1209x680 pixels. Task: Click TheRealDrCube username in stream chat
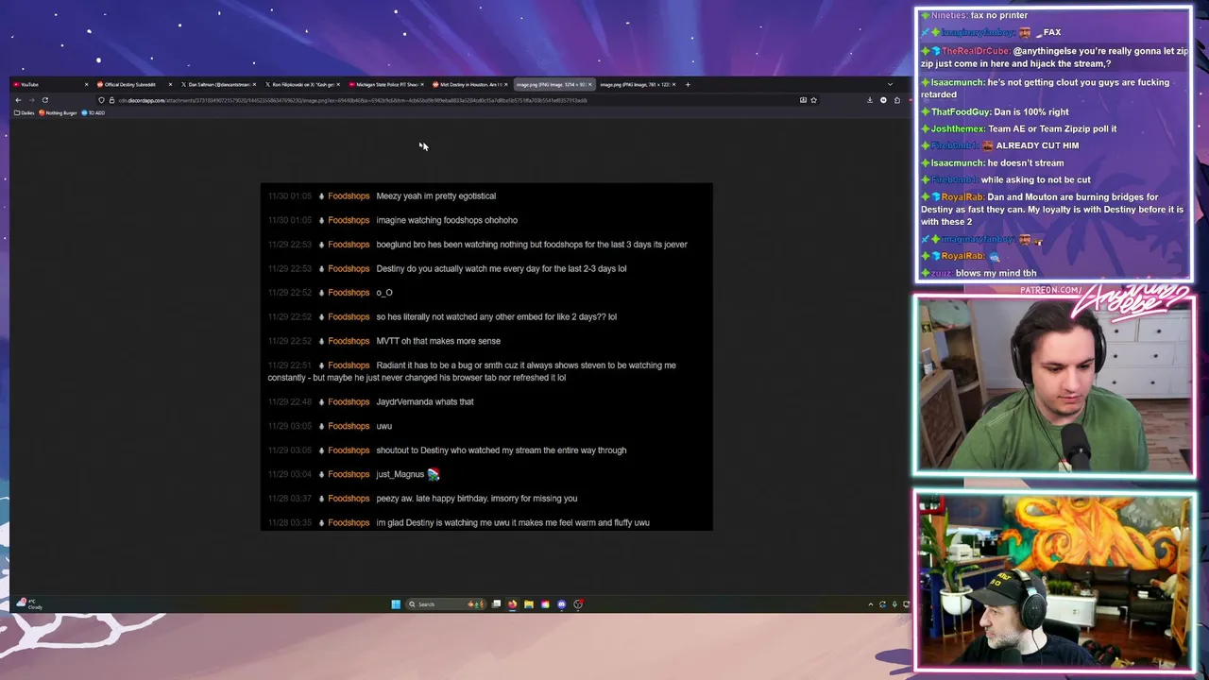coord(975,51)
